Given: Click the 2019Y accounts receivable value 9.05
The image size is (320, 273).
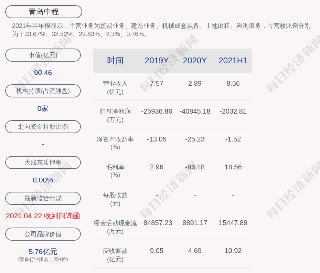Looking at the screenshot, I should (x=157, y=251).
